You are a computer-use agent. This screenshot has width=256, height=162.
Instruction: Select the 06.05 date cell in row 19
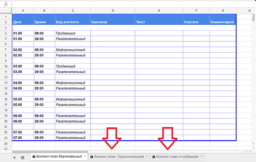click(x=23, y=116)
